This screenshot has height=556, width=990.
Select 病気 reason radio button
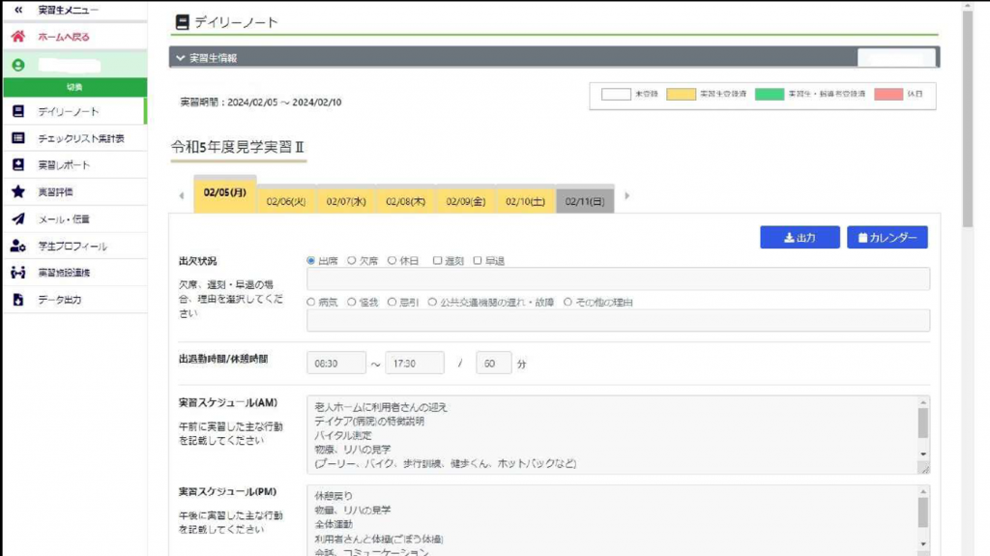(x=310, y=302)
